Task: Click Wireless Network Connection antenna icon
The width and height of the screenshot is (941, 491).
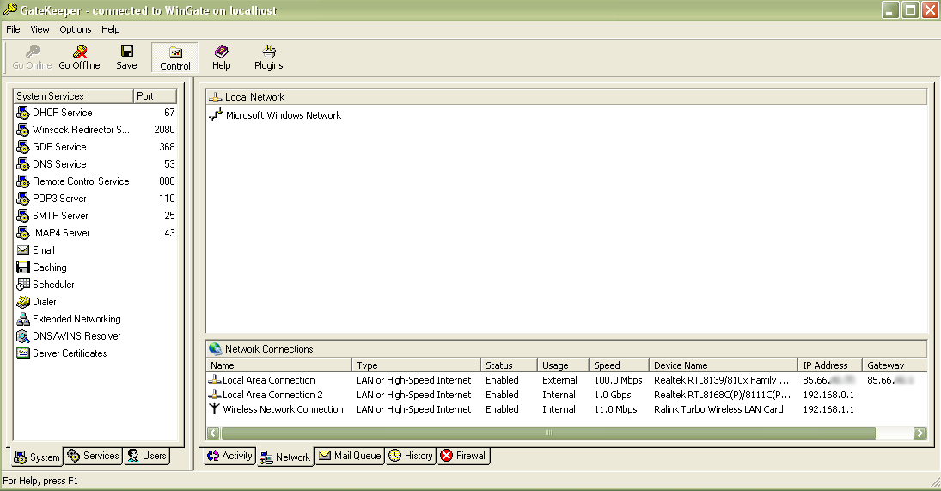Action: pyautogui.click(x=214, y=409)
